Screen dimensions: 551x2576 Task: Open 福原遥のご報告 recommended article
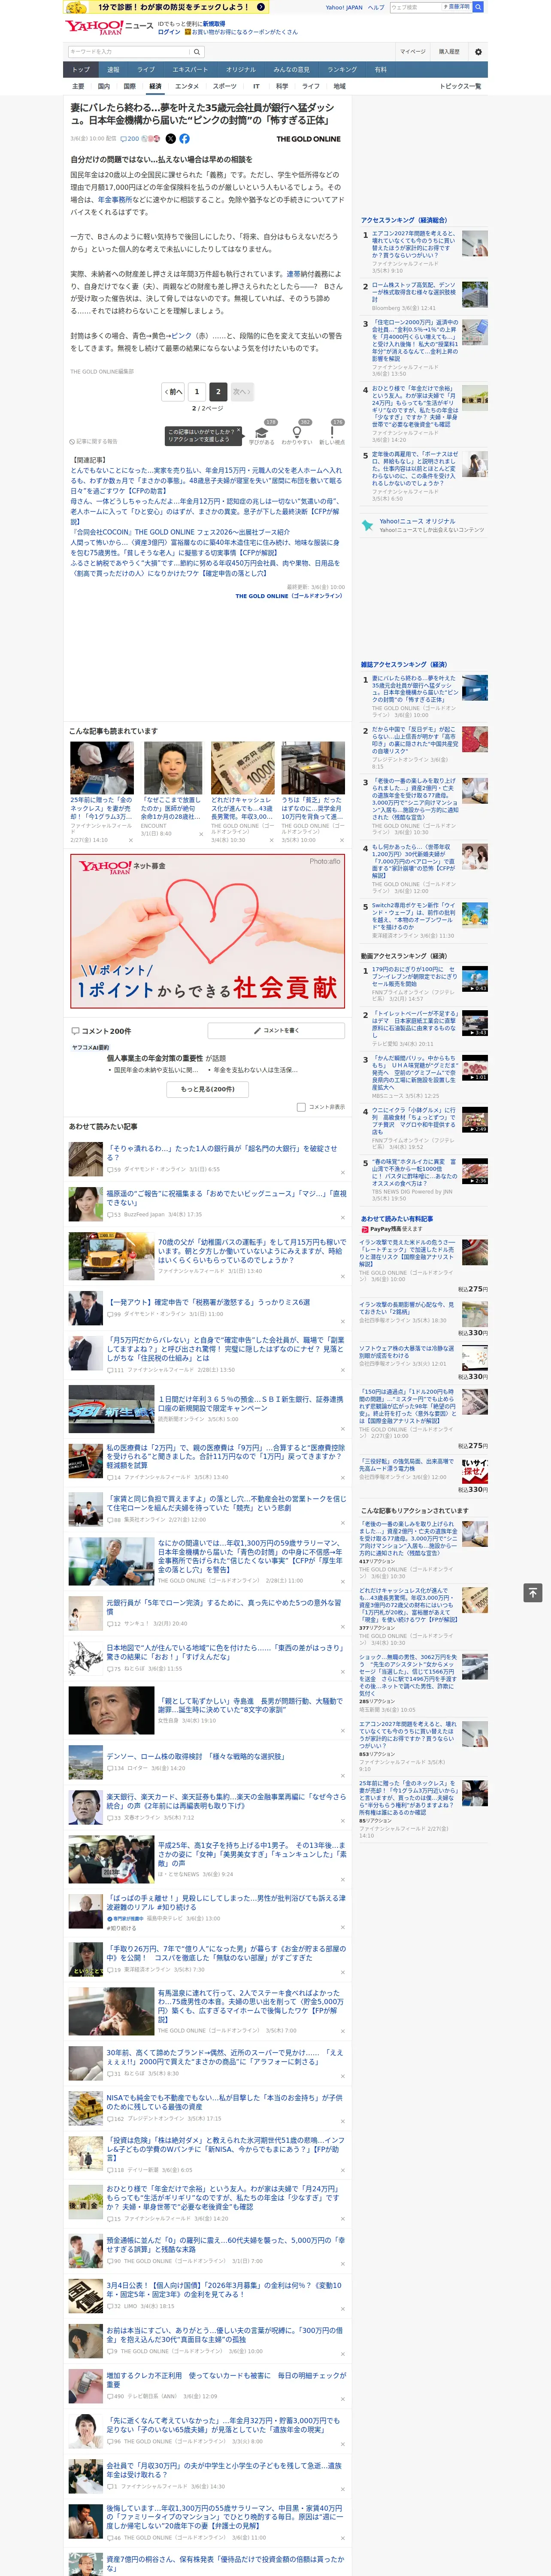(x=227, y=1197)
